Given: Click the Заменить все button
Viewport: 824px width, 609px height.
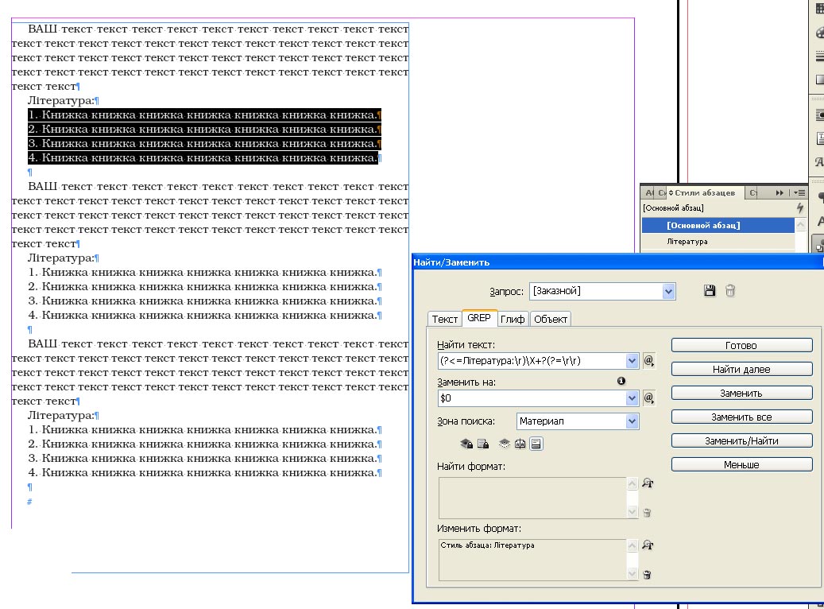Looking at the screenshot, I should point(741,417).
